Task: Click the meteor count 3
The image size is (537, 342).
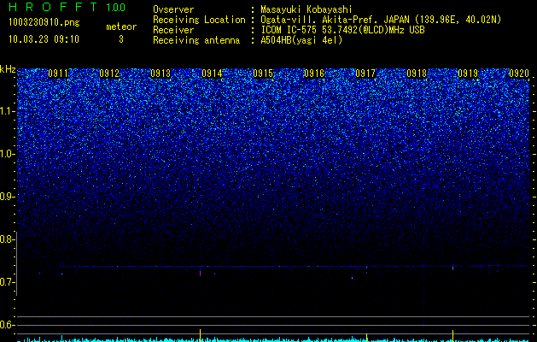Action: tap(121, 39)
